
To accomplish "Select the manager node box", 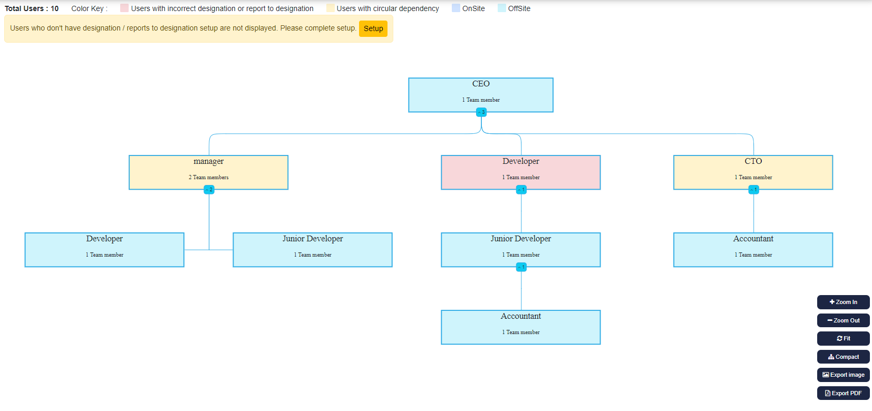I will (209, 170).
